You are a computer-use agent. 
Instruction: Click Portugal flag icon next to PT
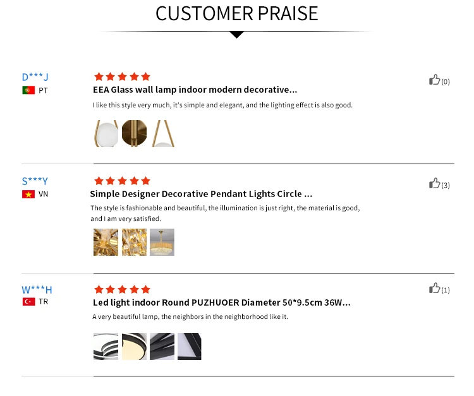pos(28,90)
